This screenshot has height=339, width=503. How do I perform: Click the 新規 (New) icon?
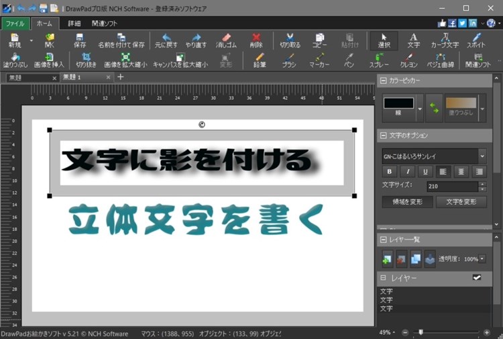[15, 40]
